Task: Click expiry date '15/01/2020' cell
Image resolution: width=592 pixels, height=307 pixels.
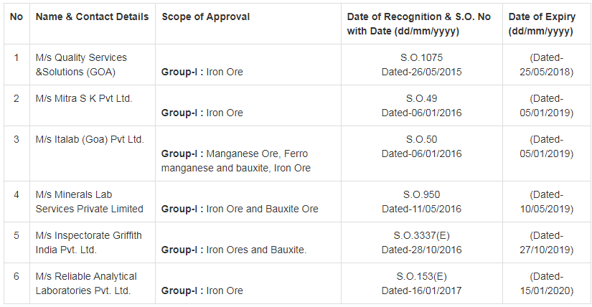Action: (546, 291)
